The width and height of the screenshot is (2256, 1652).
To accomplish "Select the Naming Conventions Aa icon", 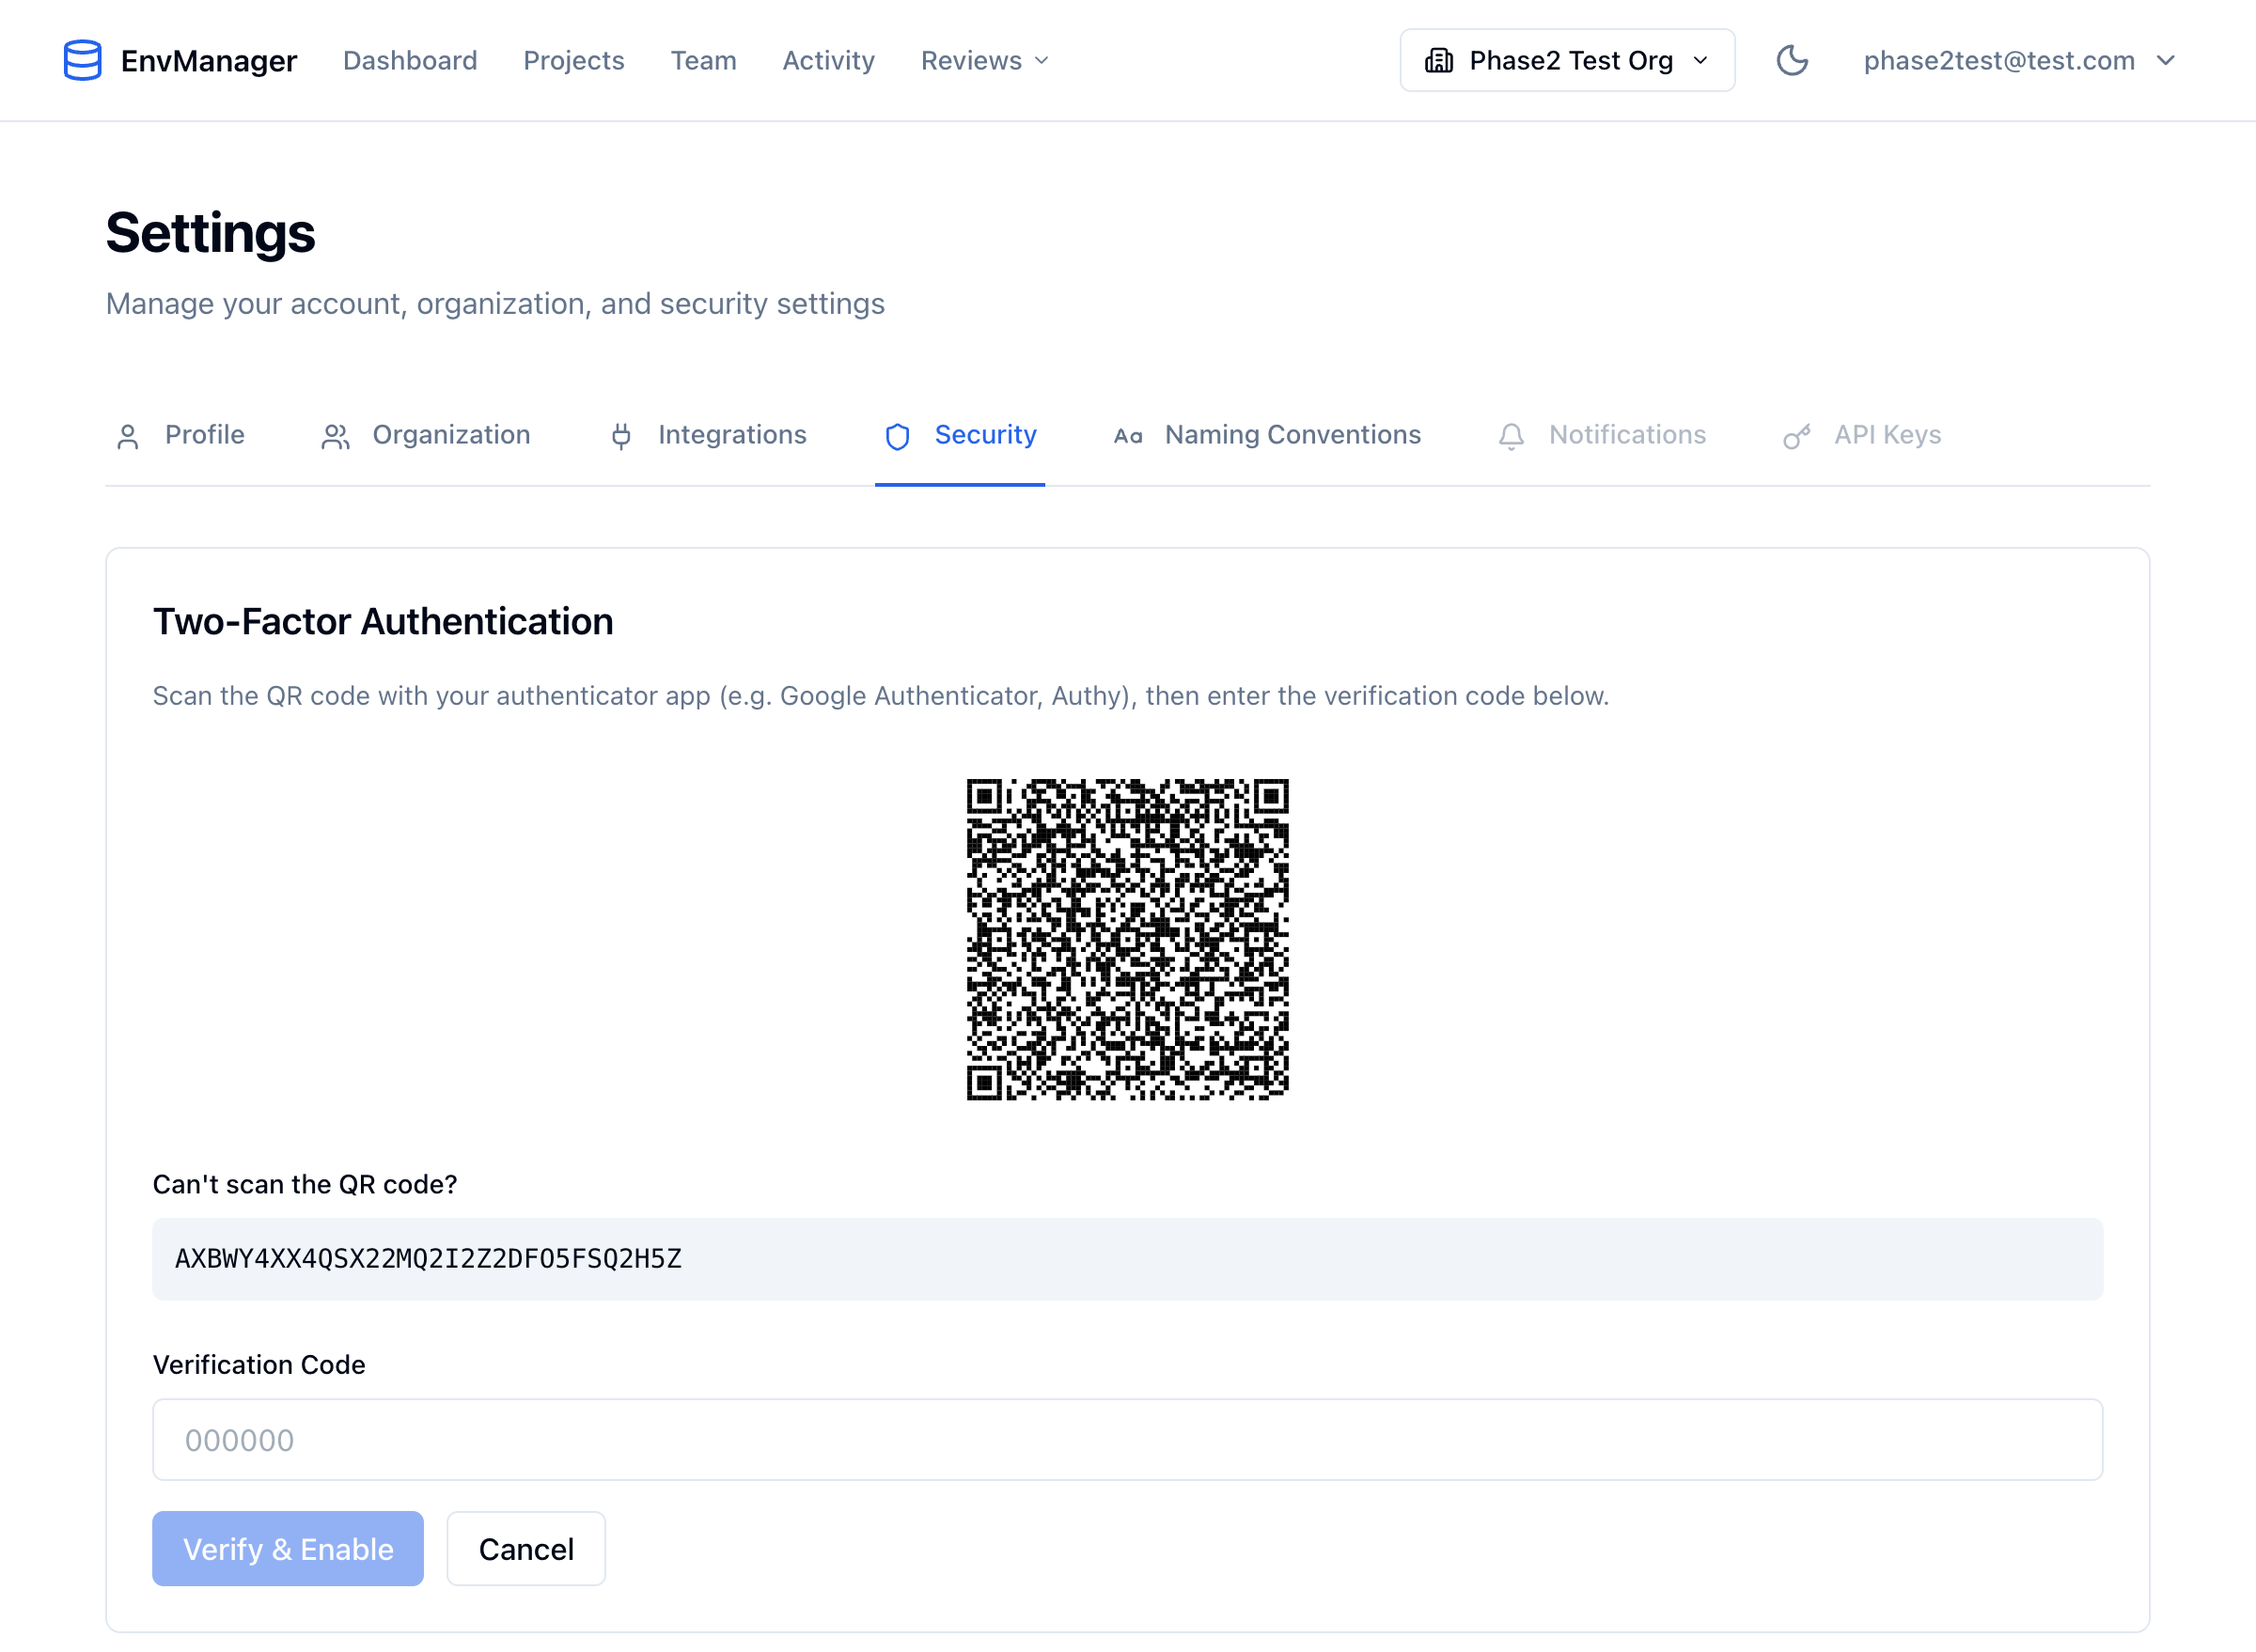I will pyautogui.click(x=1129, y=435).
